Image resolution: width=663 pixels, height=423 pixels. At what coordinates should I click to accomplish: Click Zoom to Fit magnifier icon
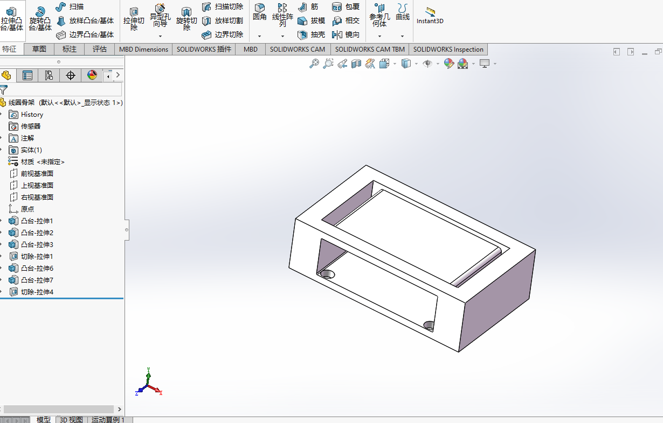tap(314, 64)
